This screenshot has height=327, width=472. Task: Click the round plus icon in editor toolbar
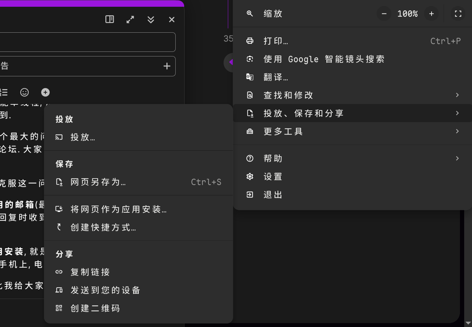pyautogui.click(x=45, y=92)
